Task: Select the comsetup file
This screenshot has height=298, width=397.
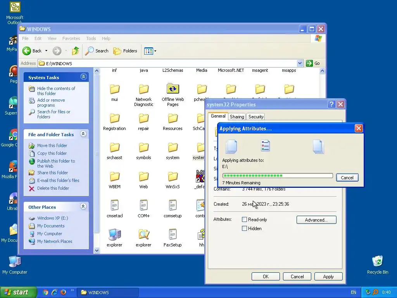Action: [173, 205]
